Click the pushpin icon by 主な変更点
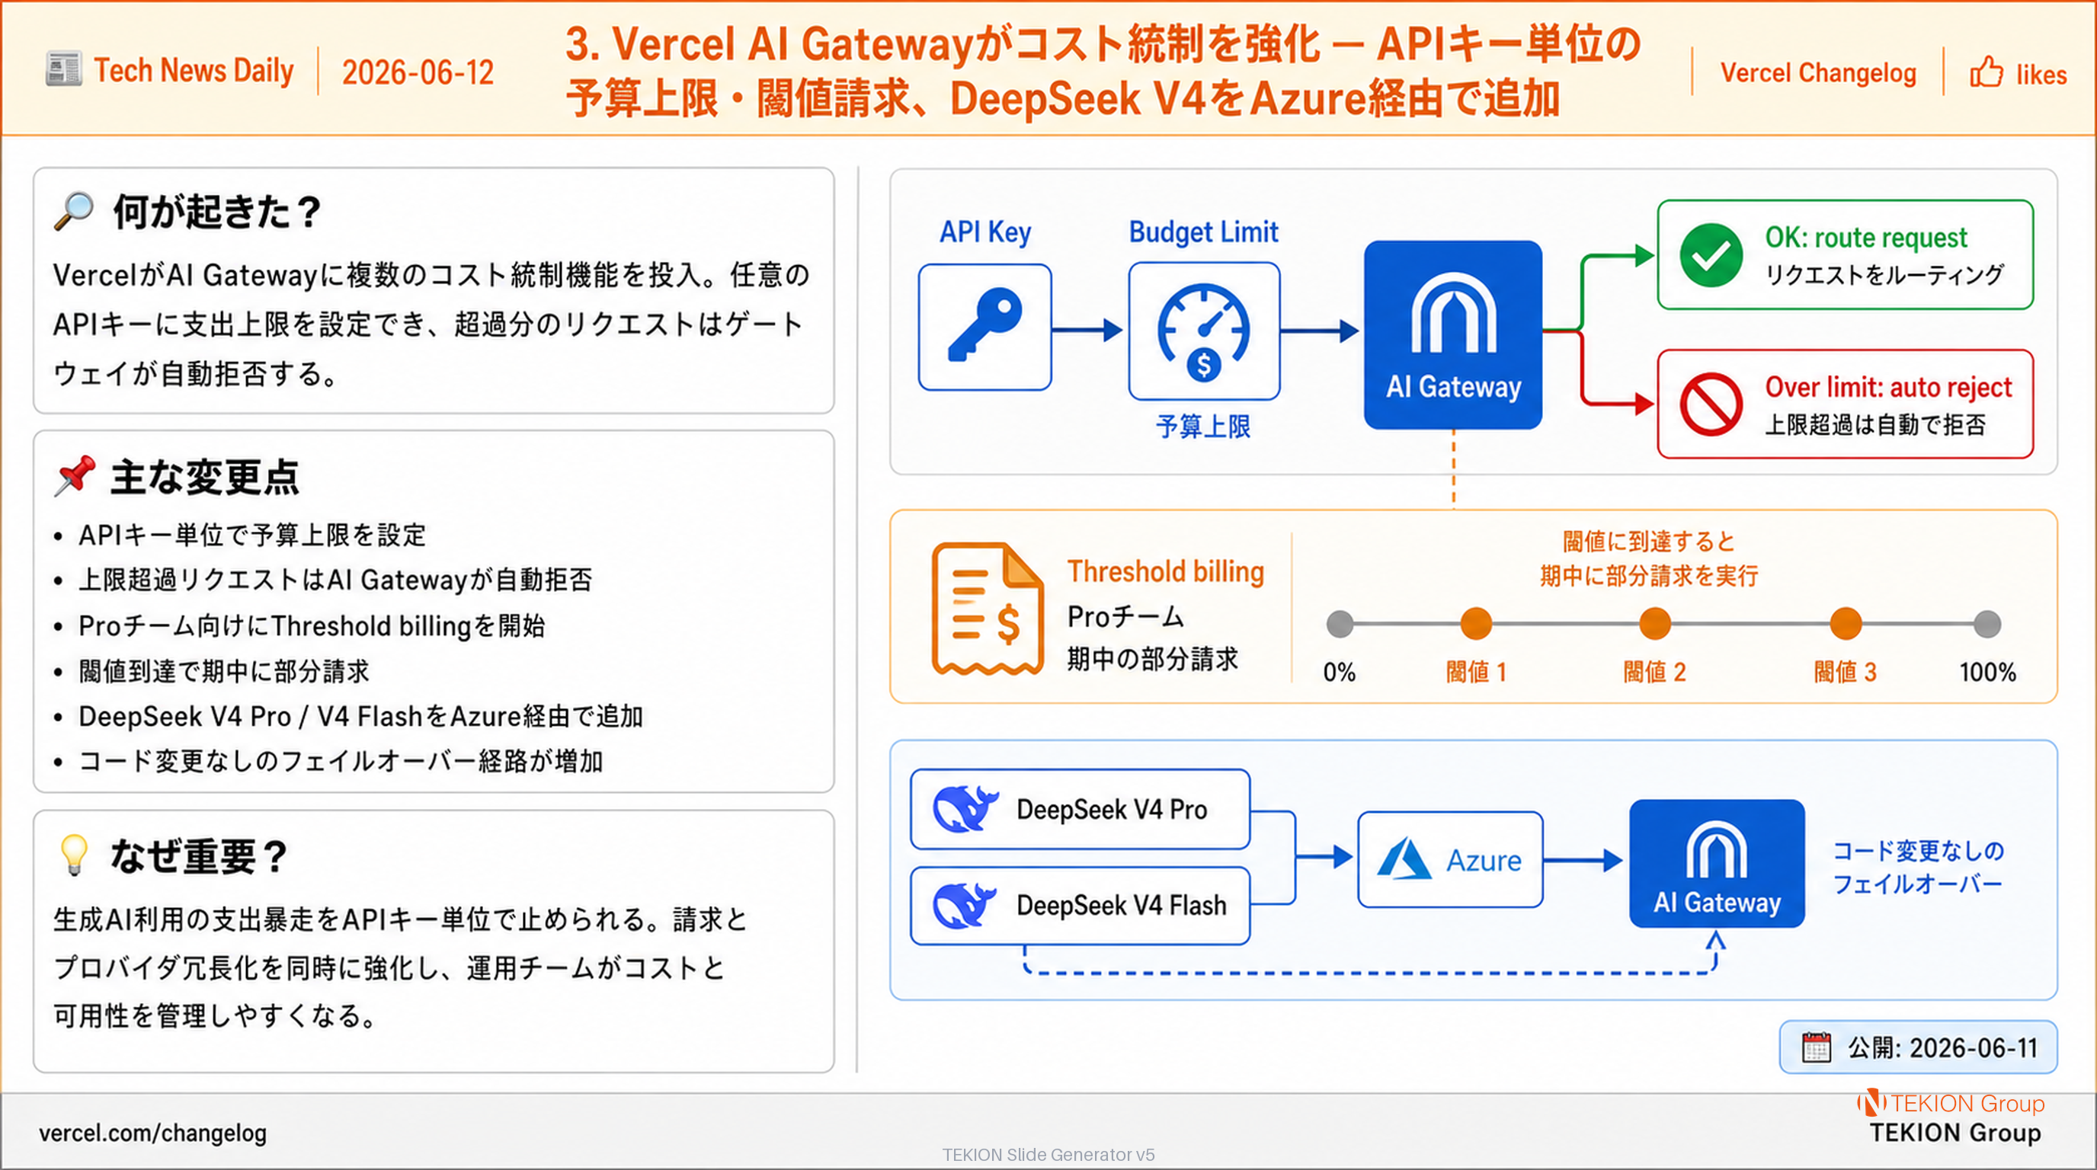2097x1170 pixels. 75,476
